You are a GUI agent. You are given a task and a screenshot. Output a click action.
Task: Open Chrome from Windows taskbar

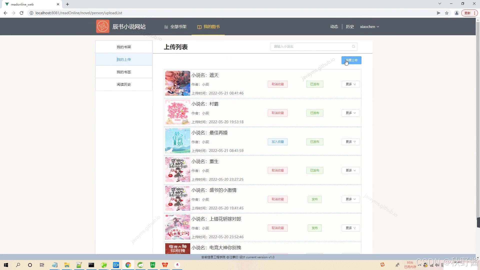coord(128,265)
